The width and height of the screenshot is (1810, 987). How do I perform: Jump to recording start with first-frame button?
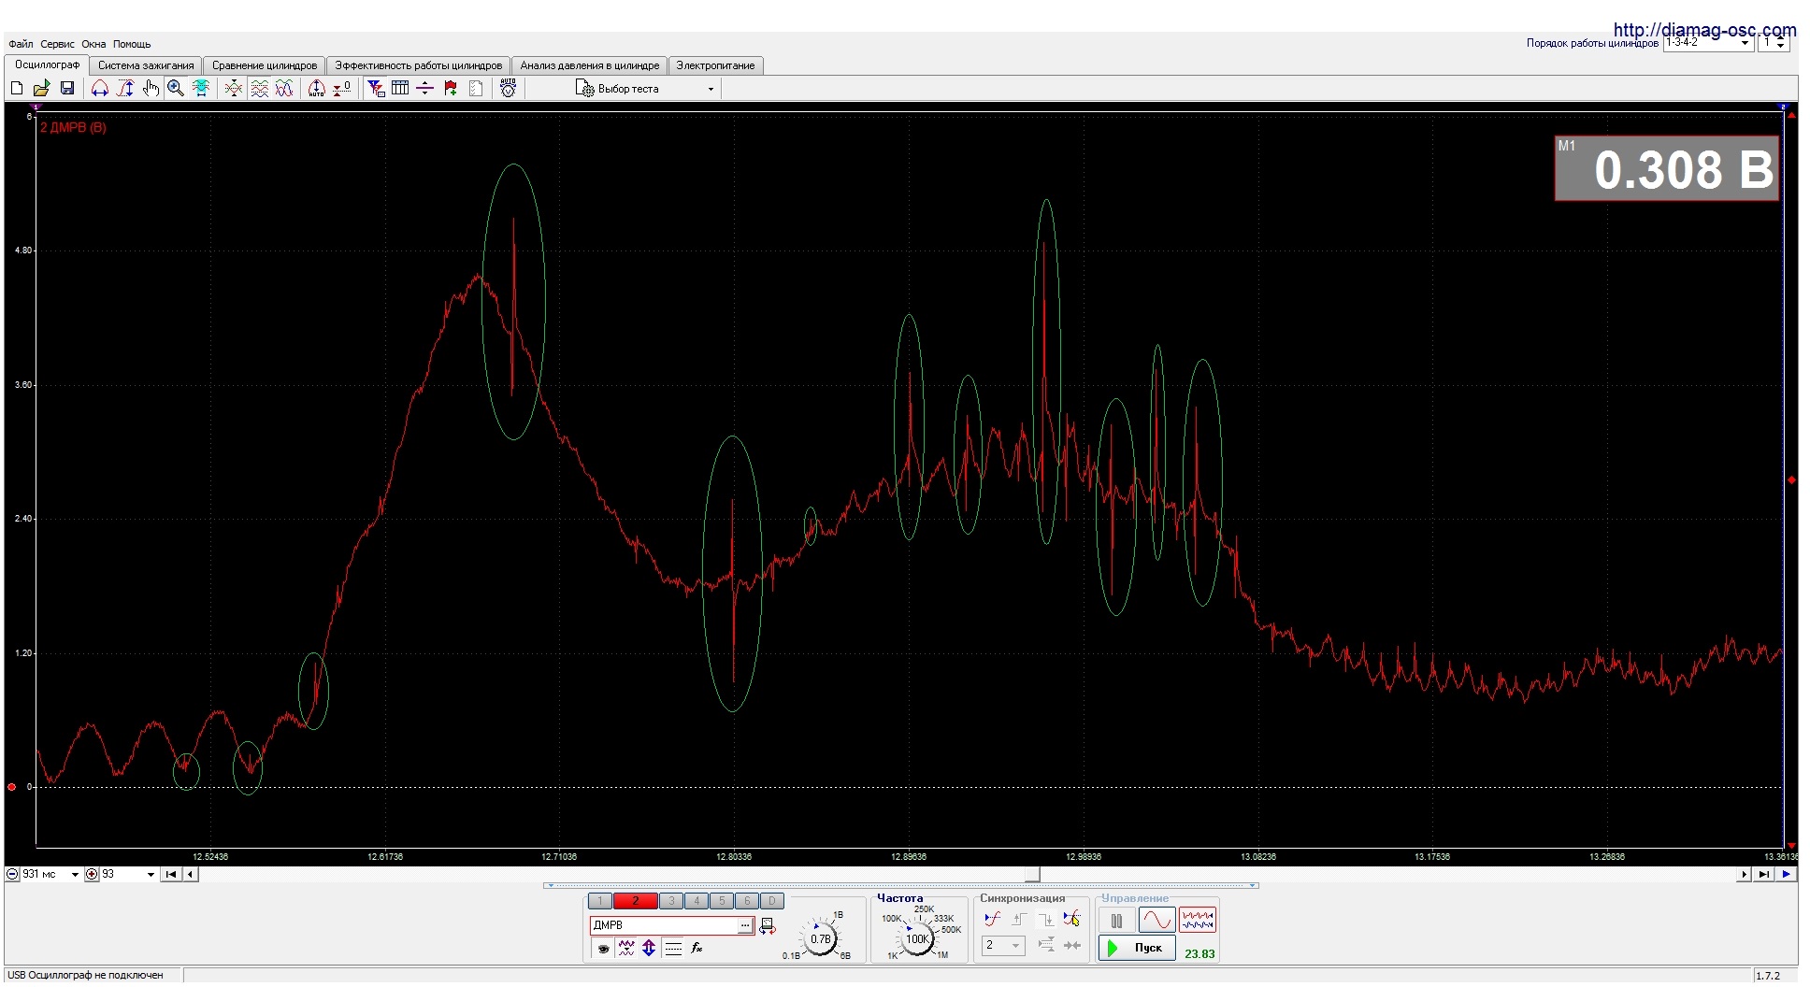171,875
